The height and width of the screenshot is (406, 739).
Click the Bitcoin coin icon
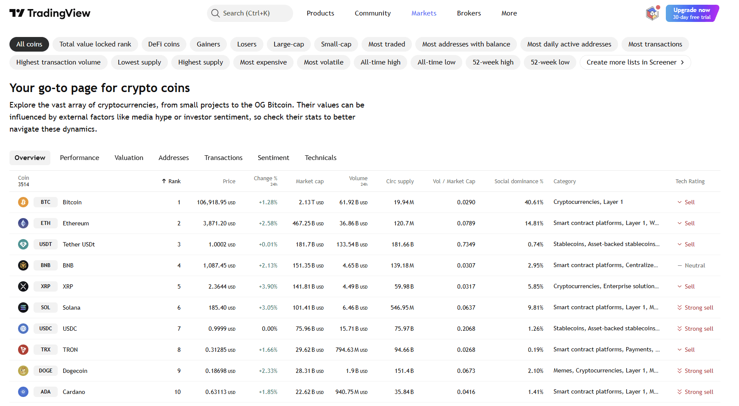coord(23,202)
